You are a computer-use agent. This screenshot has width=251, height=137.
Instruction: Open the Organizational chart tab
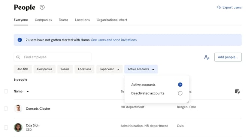pyautogui.click(x=112, y=20)
